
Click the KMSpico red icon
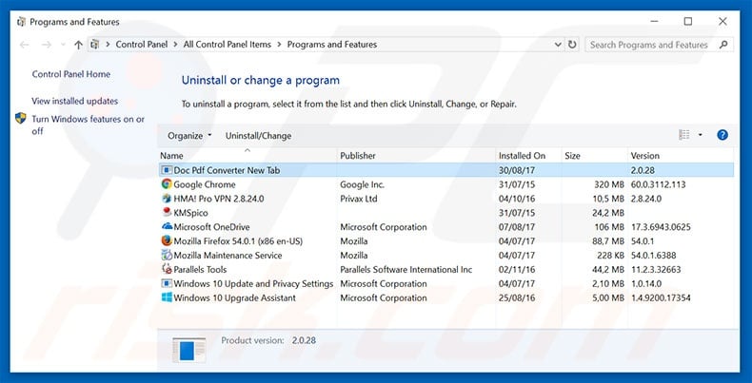(x=167, y=212)
